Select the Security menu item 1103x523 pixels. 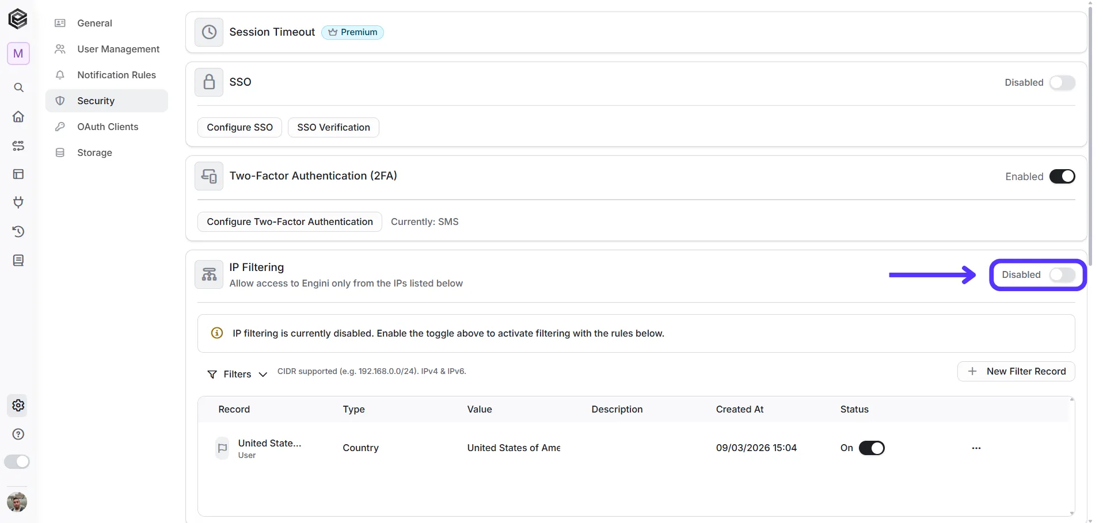tap(107, 101)
